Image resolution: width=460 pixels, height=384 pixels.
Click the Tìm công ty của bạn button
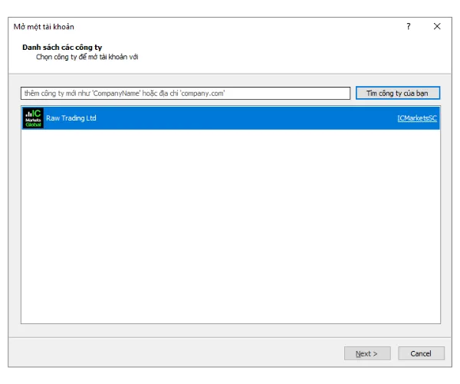coord(397,93)
